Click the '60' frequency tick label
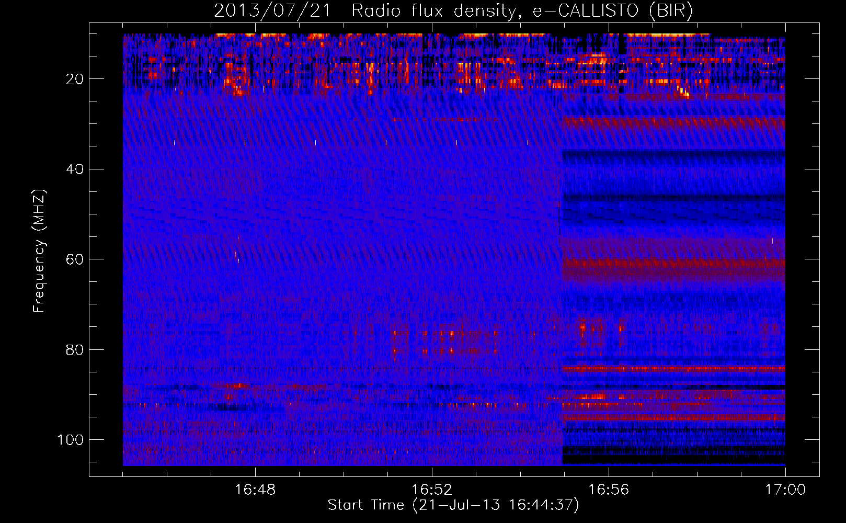Viewport: 846px width, 523px height. [x=75, y=259]
